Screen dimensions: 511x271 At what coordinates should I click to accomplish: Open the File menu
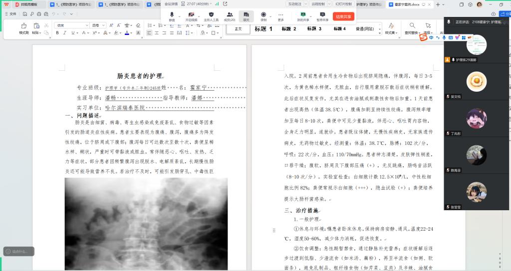point(11,14)
